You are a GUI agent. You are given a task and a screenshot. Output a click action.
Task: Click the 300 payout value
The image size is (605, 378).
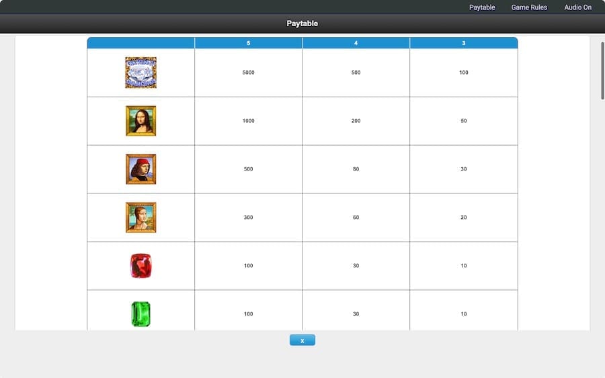(x=249, y=218)
